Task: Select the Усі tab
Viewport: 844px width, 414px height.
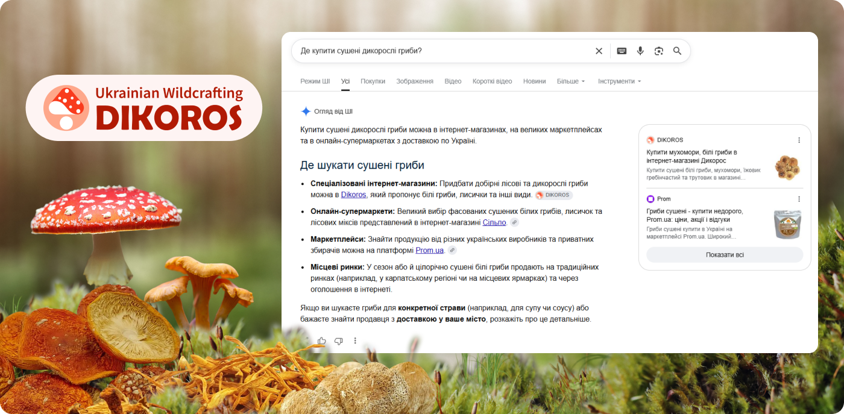Action: pos(345,81)
